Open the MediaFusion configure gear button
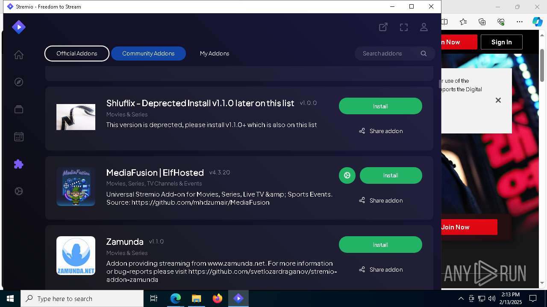This screenshot has width=547, height=307. coord(347,176)
